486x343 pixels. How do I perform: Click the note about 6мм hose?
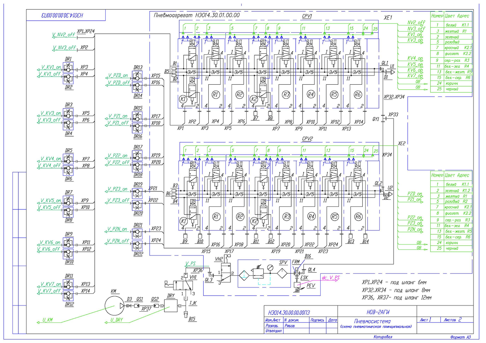[x=394, y=283]
